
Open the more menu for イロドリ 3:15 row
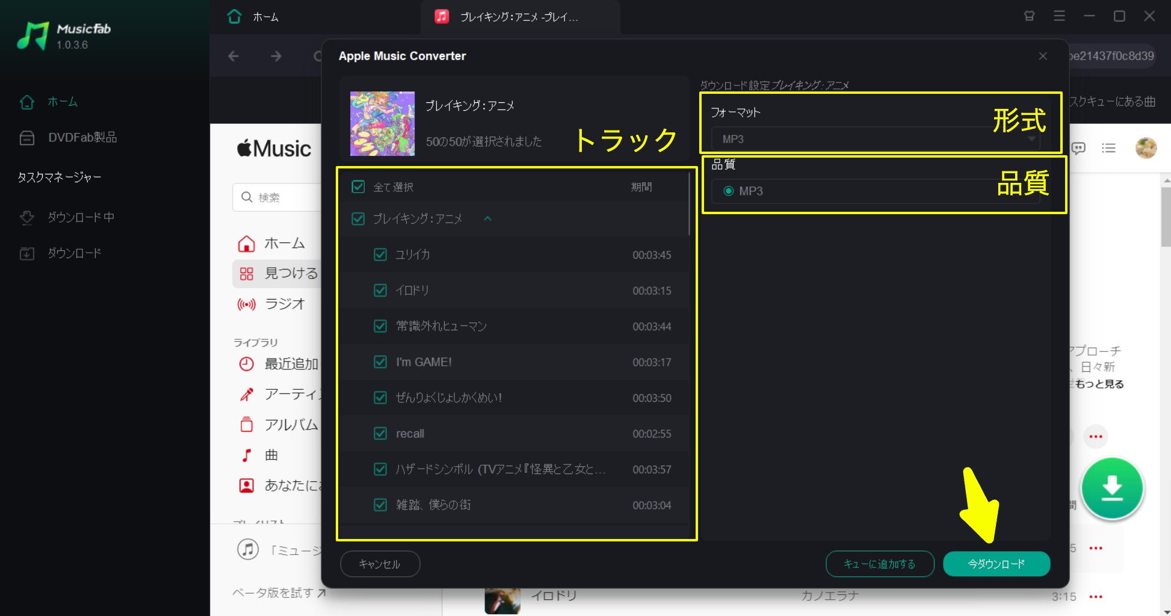tap(1096, 597)
